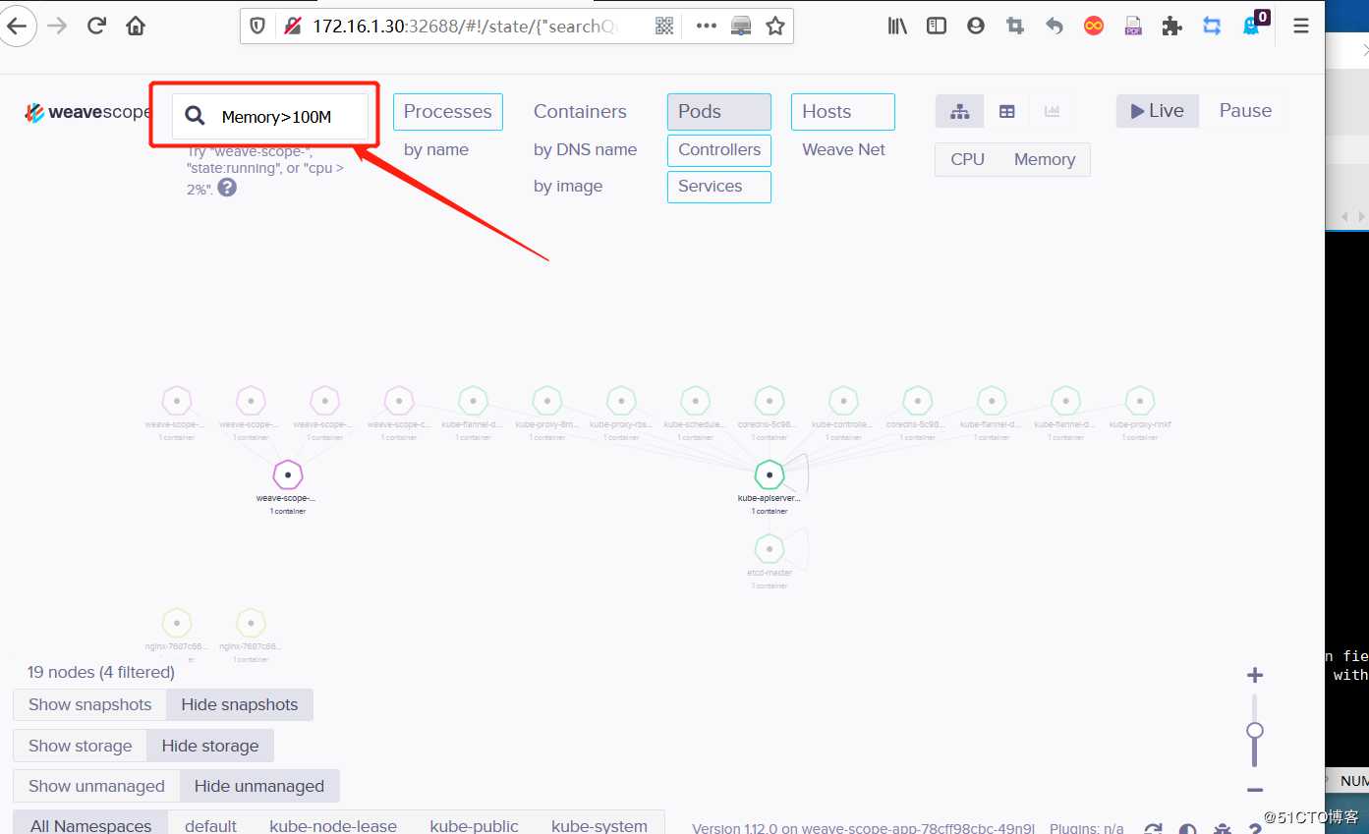Open the Controllers view
1369x834 pixels.
coord(719,150)
